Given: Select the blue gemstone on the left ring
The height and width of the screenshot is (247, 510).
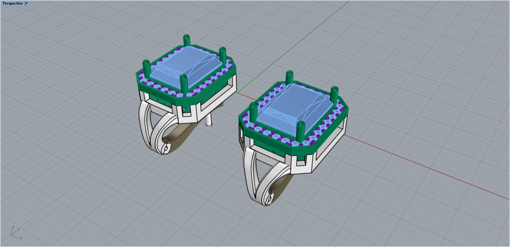Looking at the screenshot, I should tap(186, 66).
